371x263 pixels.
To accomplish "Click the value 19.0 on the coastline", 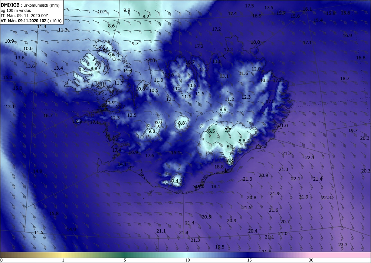I will coord(200,186).
